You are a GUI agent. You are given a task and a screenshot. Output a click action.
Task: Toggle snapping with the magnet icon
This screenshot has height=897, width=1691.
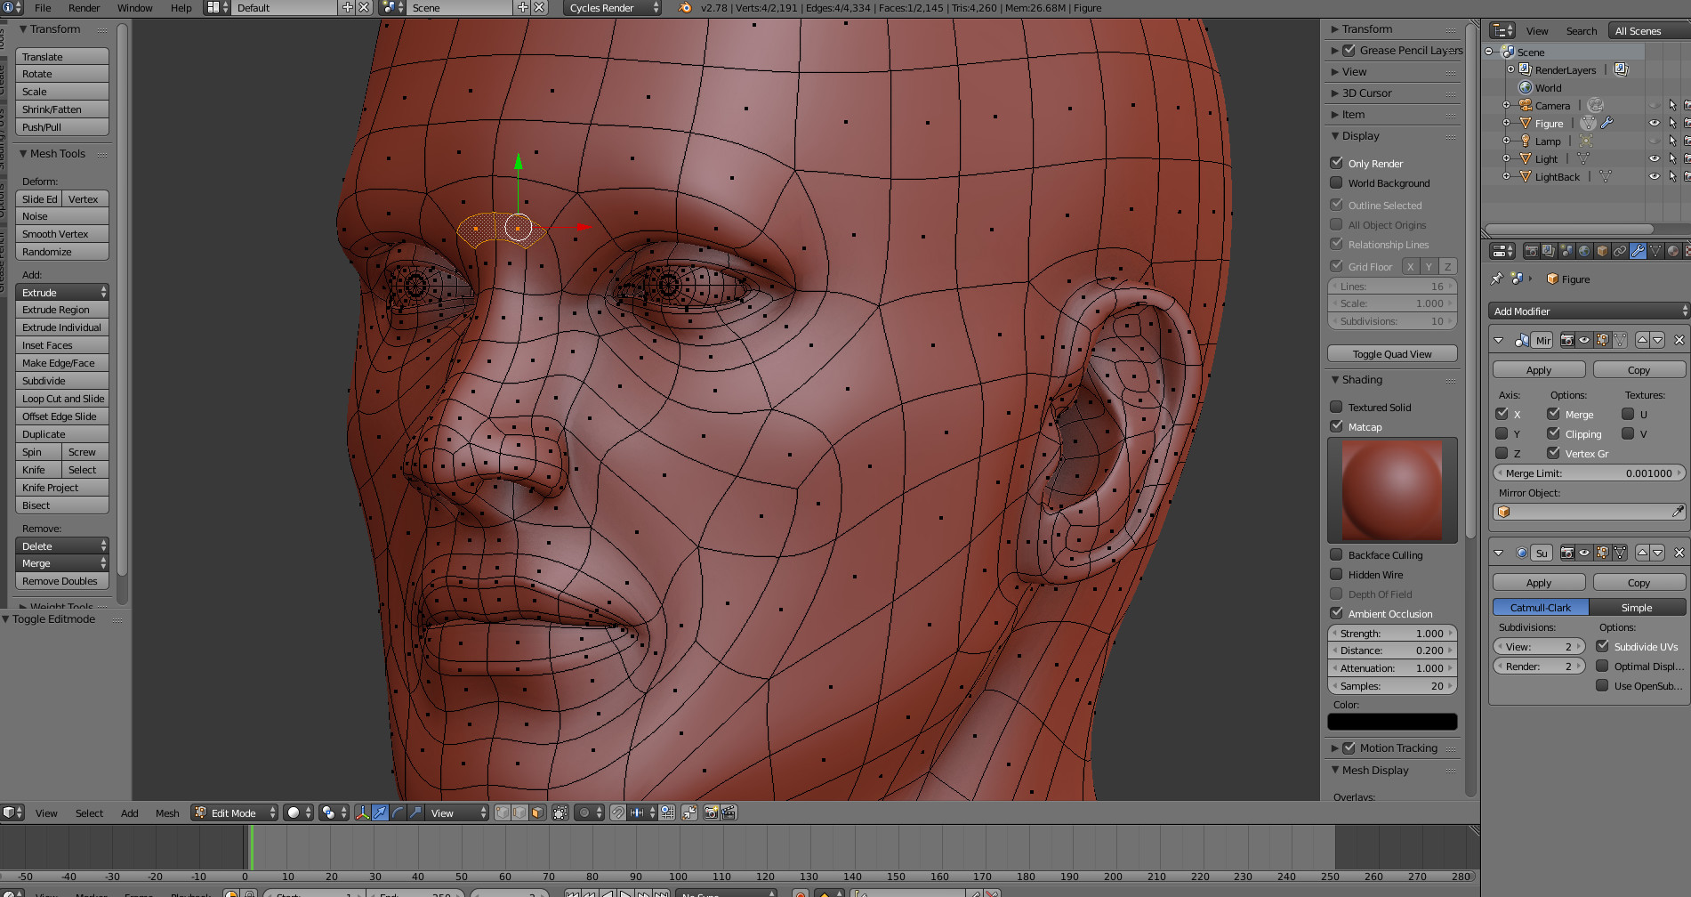619,812
